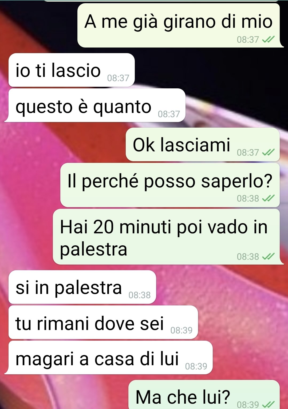Tap the 'questo è quanto' message
Viewport: 288px width, 409px height.
point(97,105)
